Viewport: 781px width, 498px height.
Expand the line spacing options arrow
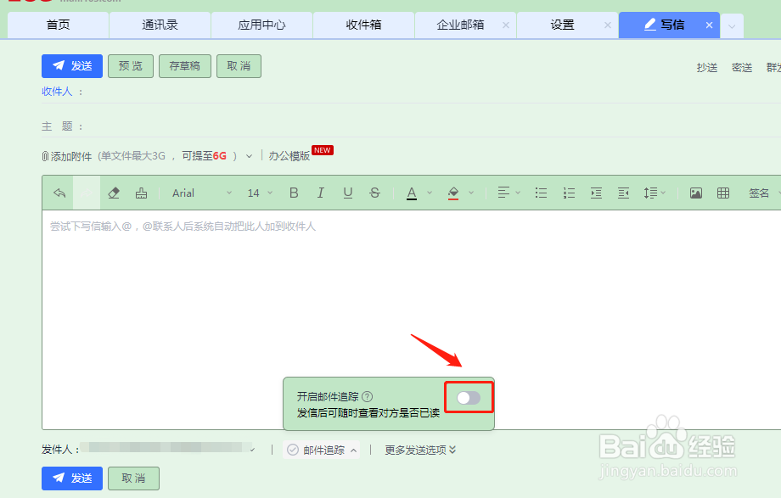pyautogui.click(x=663, y=193)
